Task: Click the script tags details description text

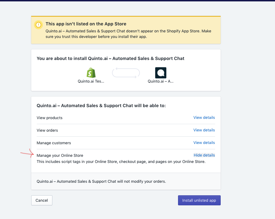Action: [x=121, y=162]
